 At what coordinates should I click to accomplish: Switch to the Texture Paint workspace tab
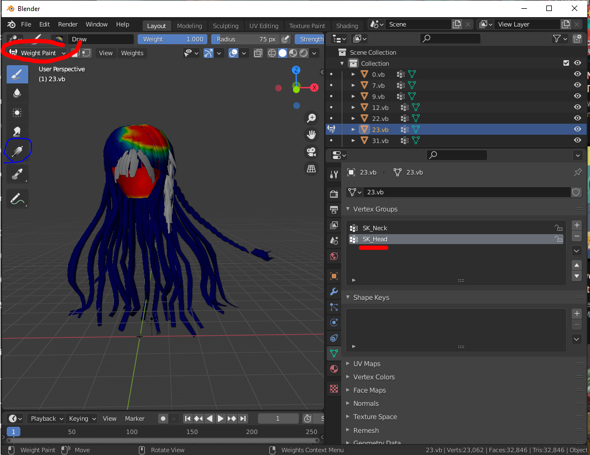click(x=307, y=26)
